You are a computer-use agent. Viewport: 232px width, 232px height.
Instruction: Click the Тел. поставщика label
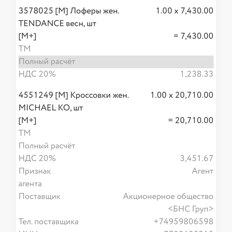point(49,222)
